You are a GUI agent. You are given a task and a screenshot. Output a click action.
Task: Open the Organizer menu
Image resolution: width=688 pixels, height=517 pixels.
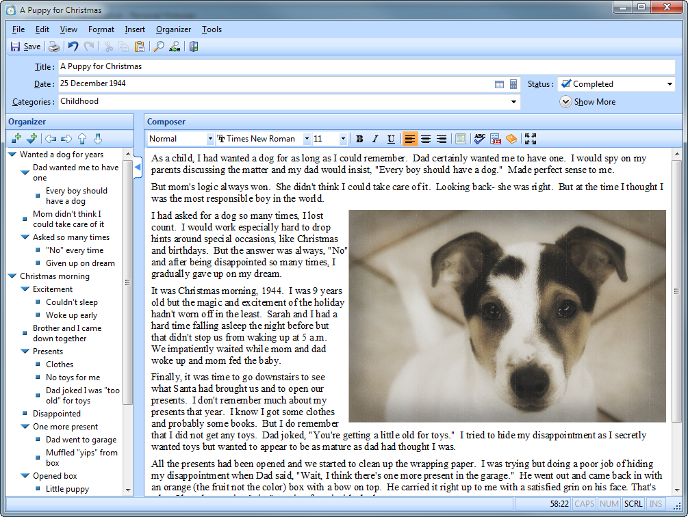pos(173,29)
